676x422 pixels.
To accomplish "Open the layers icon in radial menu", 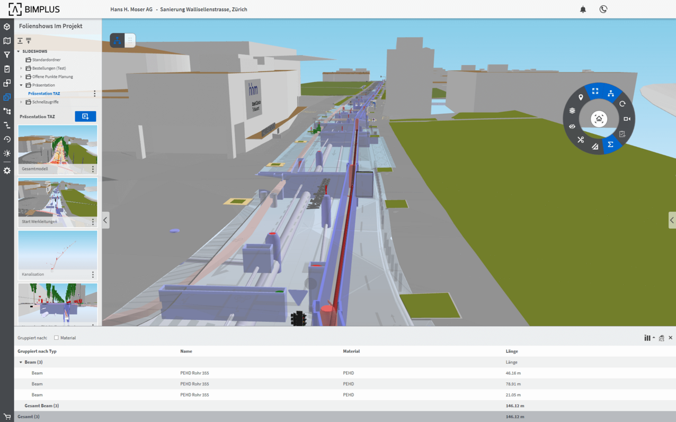I will click(572, 111).
